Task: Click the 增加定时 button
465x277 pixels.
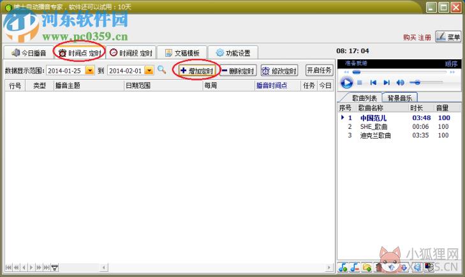Action: (x=197, y=71)
